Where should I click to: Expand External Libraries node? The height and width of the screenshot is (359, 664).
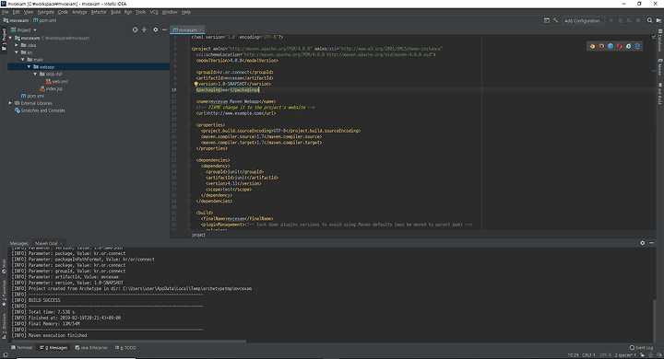tap(10, 103)
